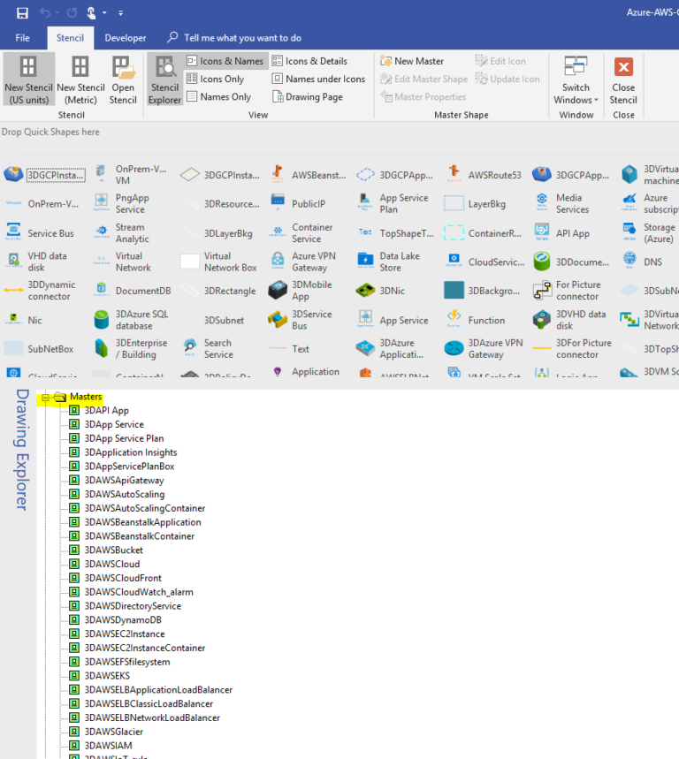Create New Stencil (US units)
This screenshot has height=759, width=679.
click(28, 80)
